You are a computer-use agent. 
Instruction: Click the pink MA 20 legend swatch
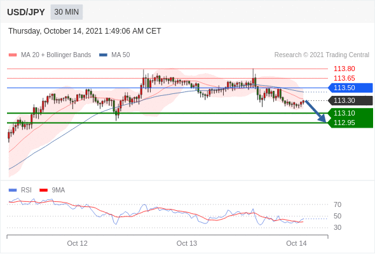coord(13,55)
